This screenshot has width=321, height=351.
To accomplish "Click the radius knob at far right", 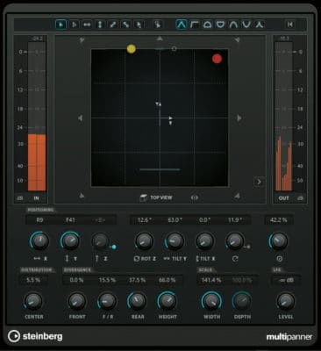I will [279, 241].
